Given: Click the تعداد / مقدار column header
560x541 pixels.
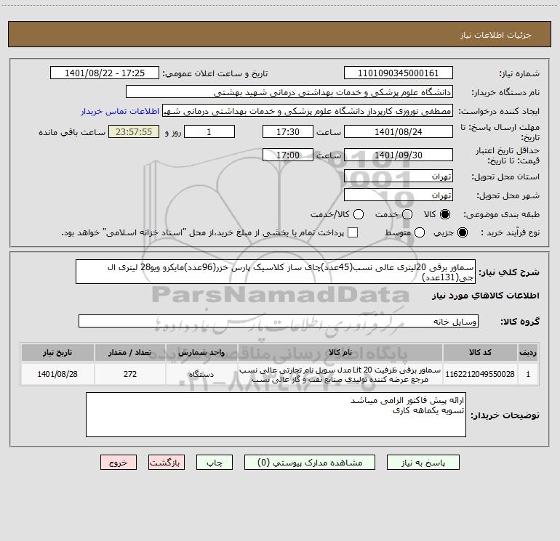Looking at the screenshot, I should 130,352.
